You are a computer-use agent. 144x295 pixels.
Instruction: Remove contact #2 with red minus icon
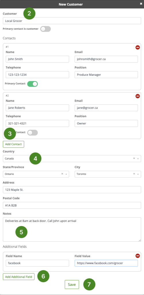click(x=138, y=96)
